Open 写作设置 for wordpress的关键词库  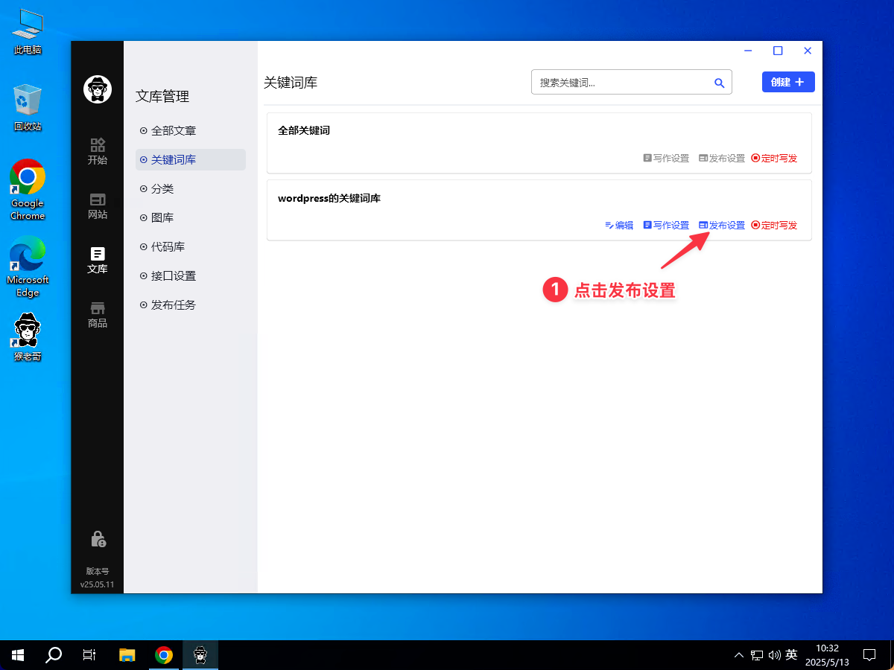coord(666,225)
